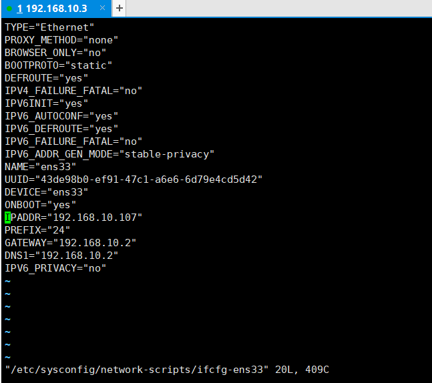Click the UUID value string
Viewport: 432px width, 383px height.
pos(149,179)
